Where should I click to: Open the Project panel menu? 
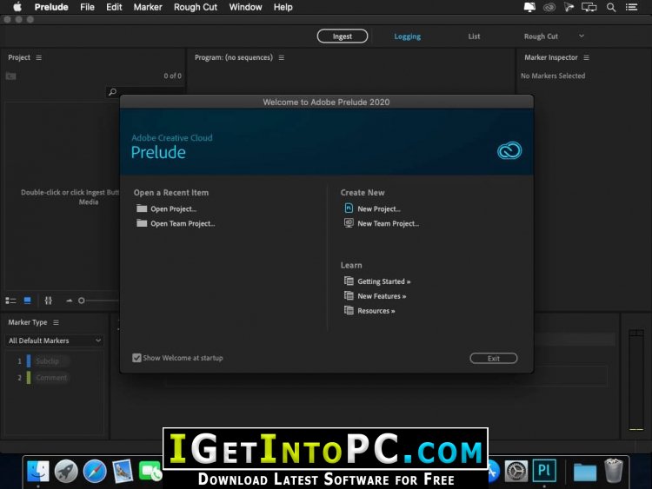click(38, 57)
